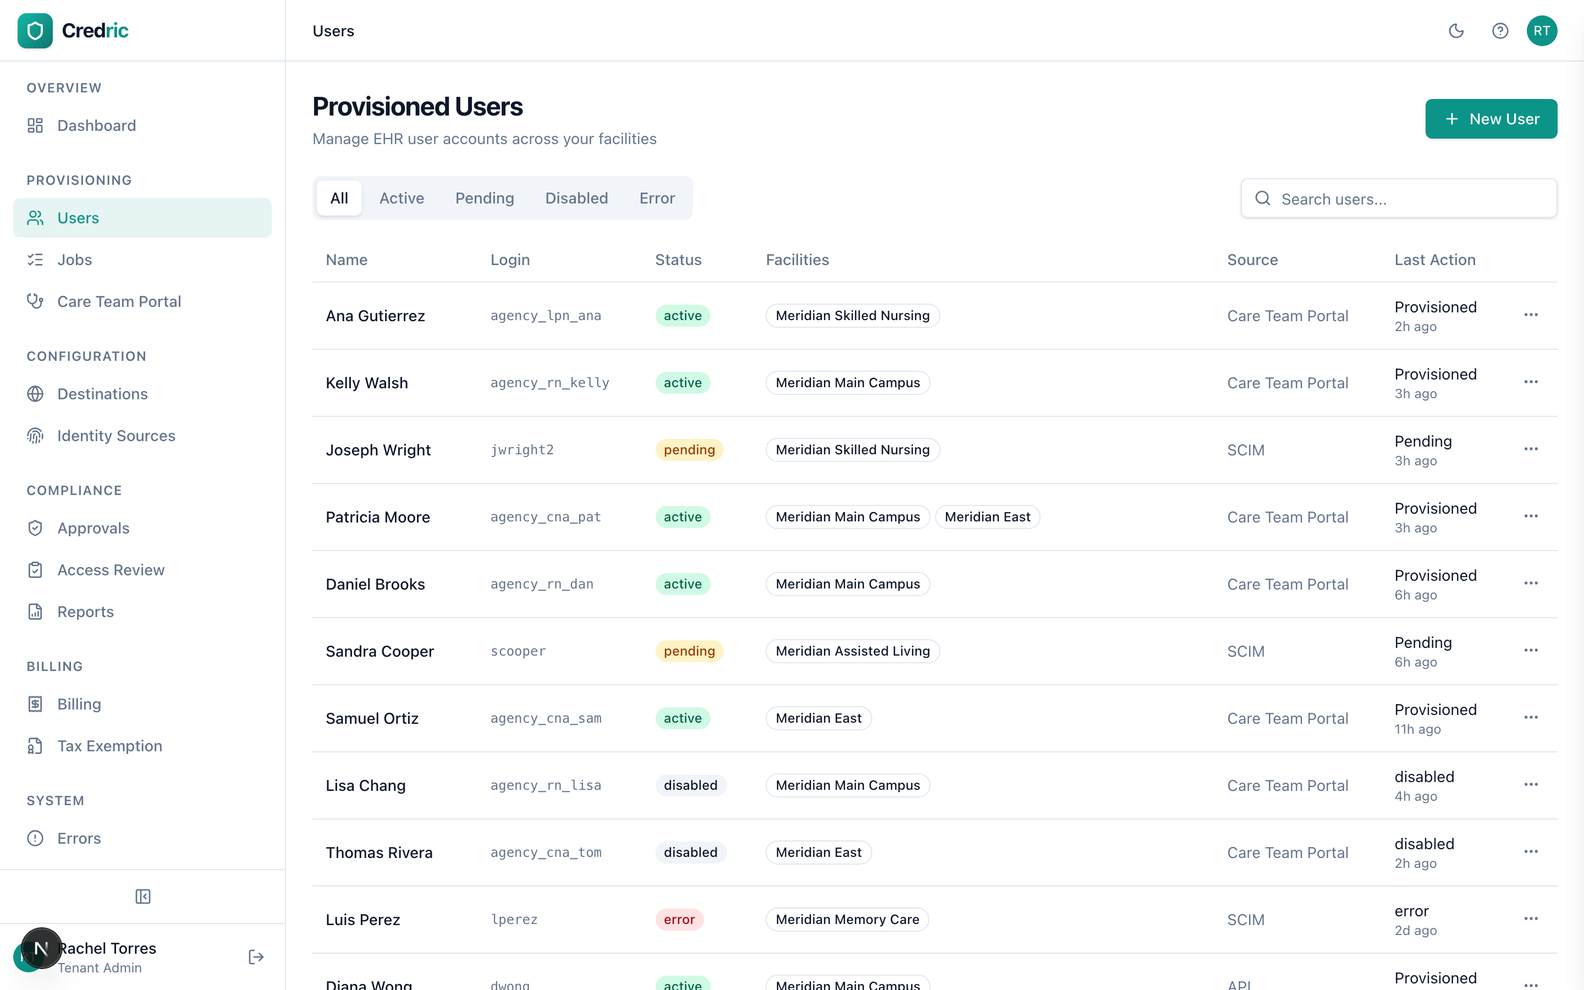
Task: Open row actions for Lisa Chang
Action: (x=1530, y=785)
